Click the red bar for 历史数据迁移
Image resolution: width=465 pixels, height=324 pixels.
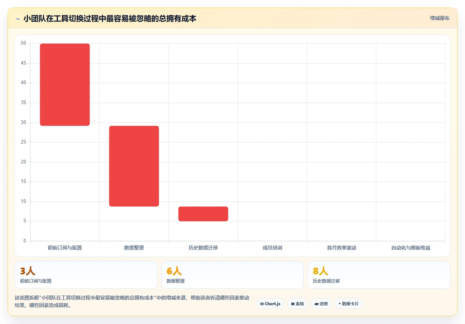203,214
